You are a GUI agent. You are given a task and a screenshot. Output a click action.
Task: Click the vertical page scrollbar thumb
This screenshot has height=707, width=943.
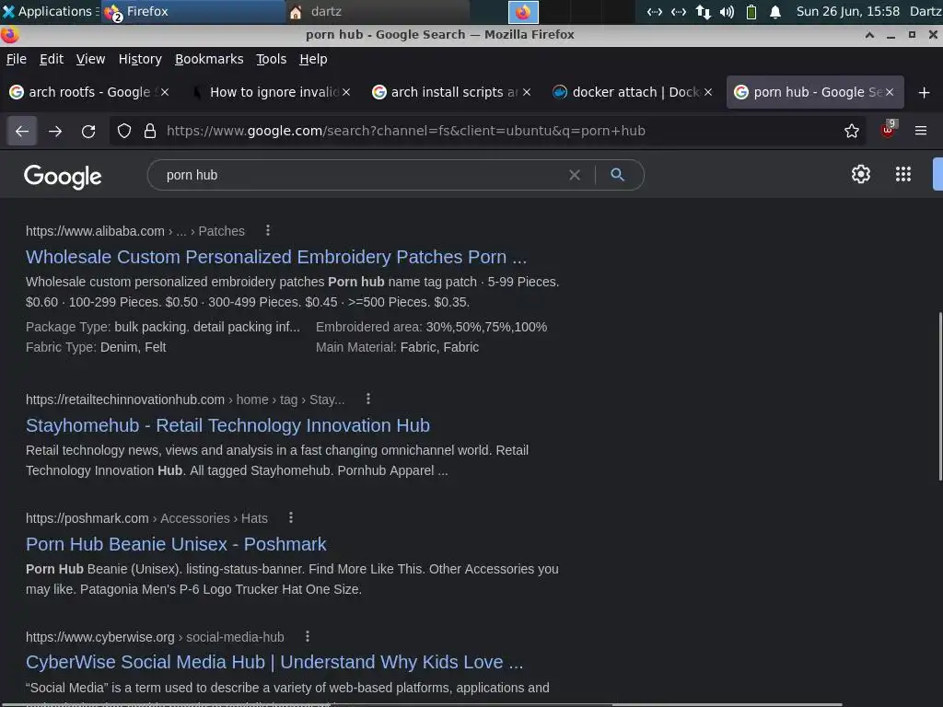(x=940, y=396)
